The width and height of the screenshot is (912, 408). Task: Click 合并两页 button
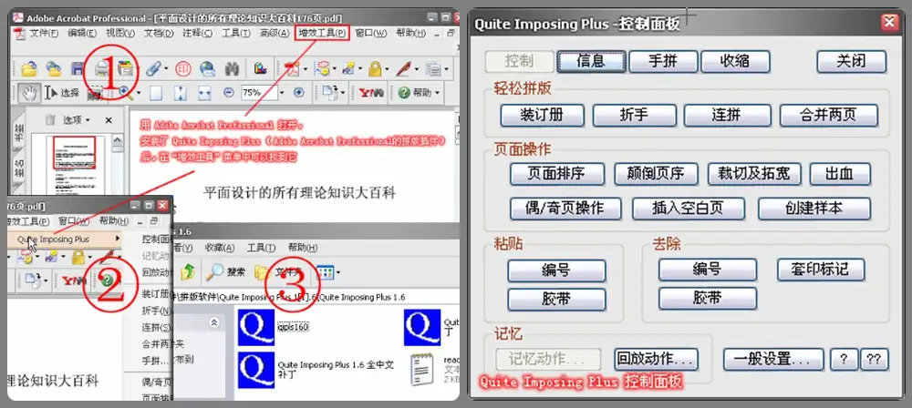828,115
